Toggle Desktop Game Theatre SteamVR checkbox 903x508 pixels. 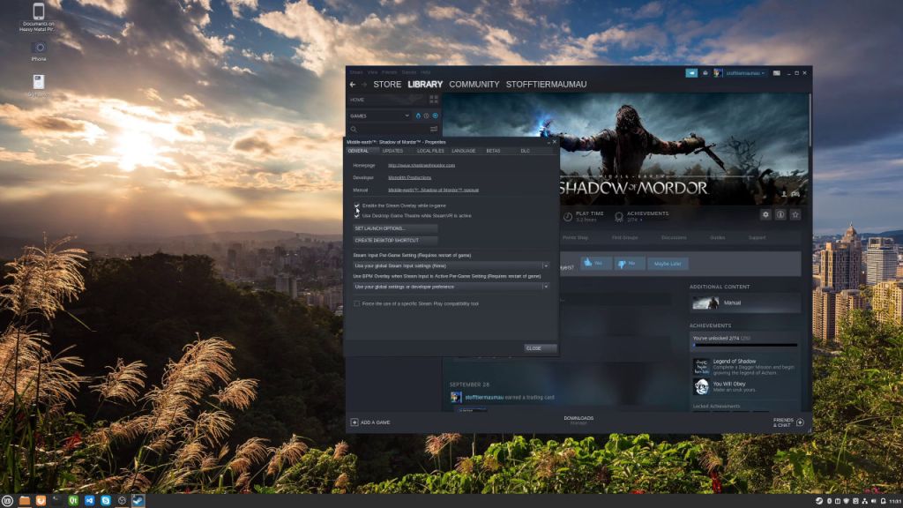357,215
